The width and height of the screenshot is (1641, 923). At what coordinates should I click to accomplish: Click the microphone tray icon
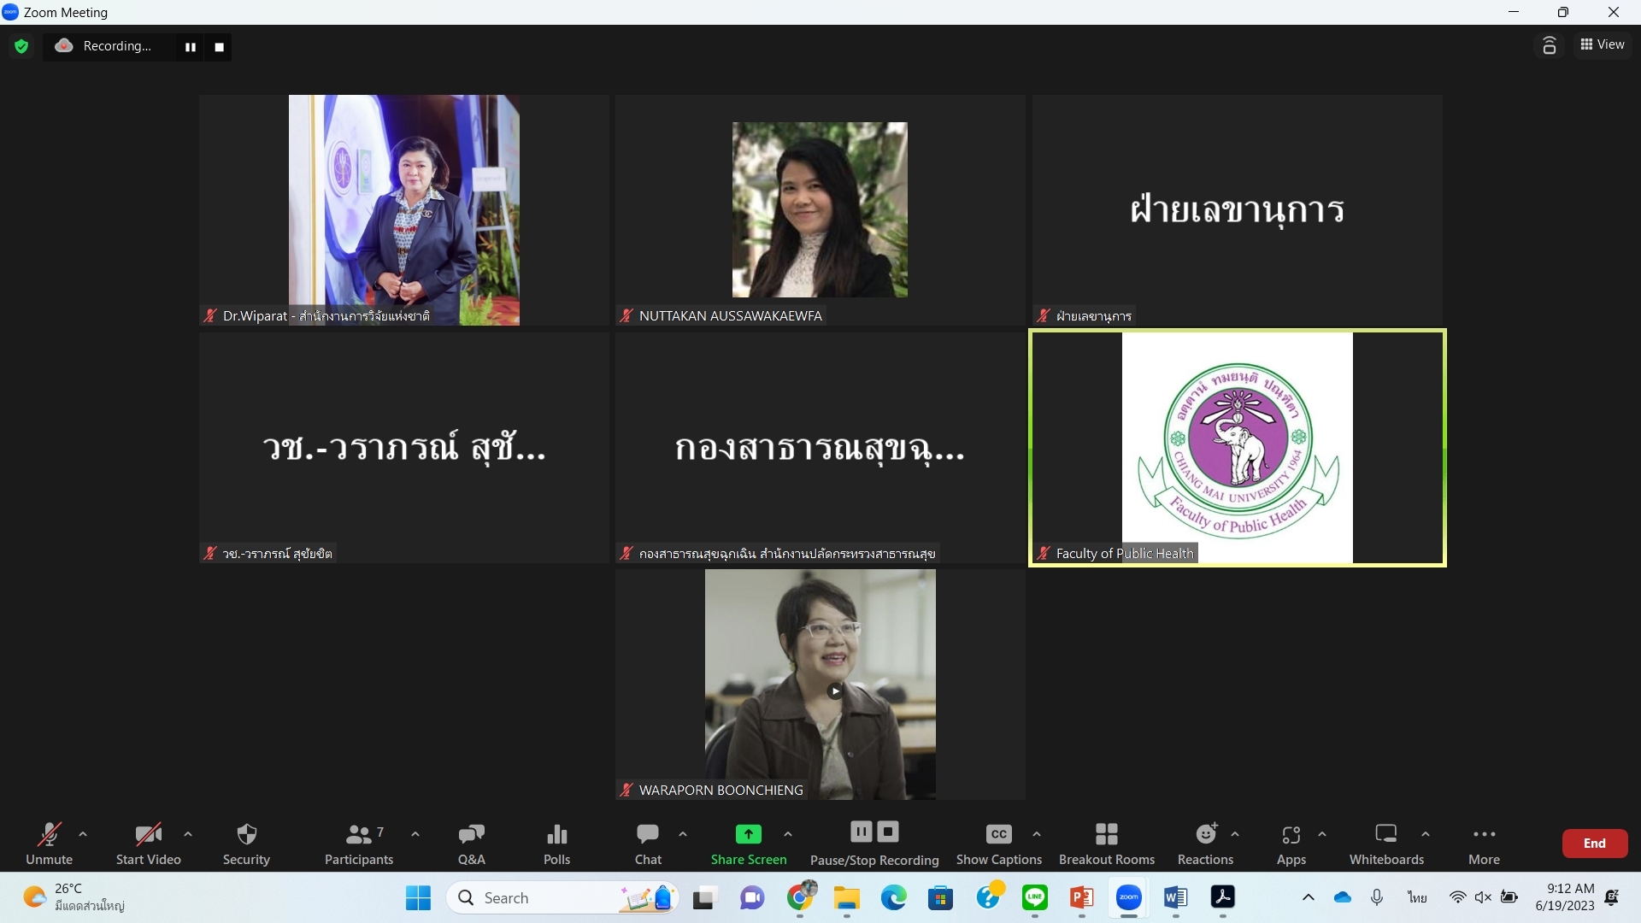point(1377,897)
